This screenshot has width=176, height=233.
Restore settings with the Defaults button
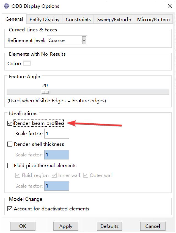[x=109, y=226]
